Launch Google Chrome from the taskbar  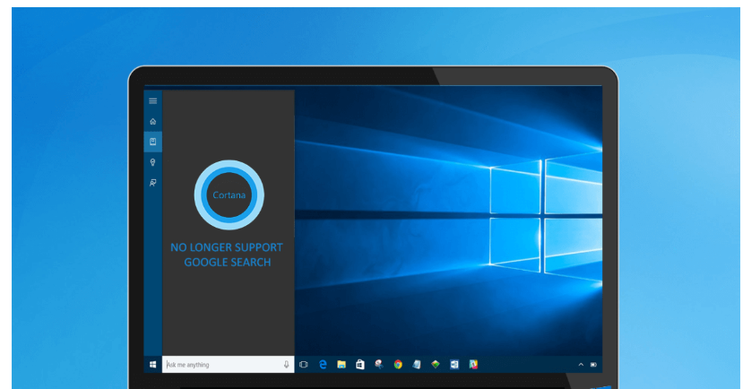[x=398, y=365]
